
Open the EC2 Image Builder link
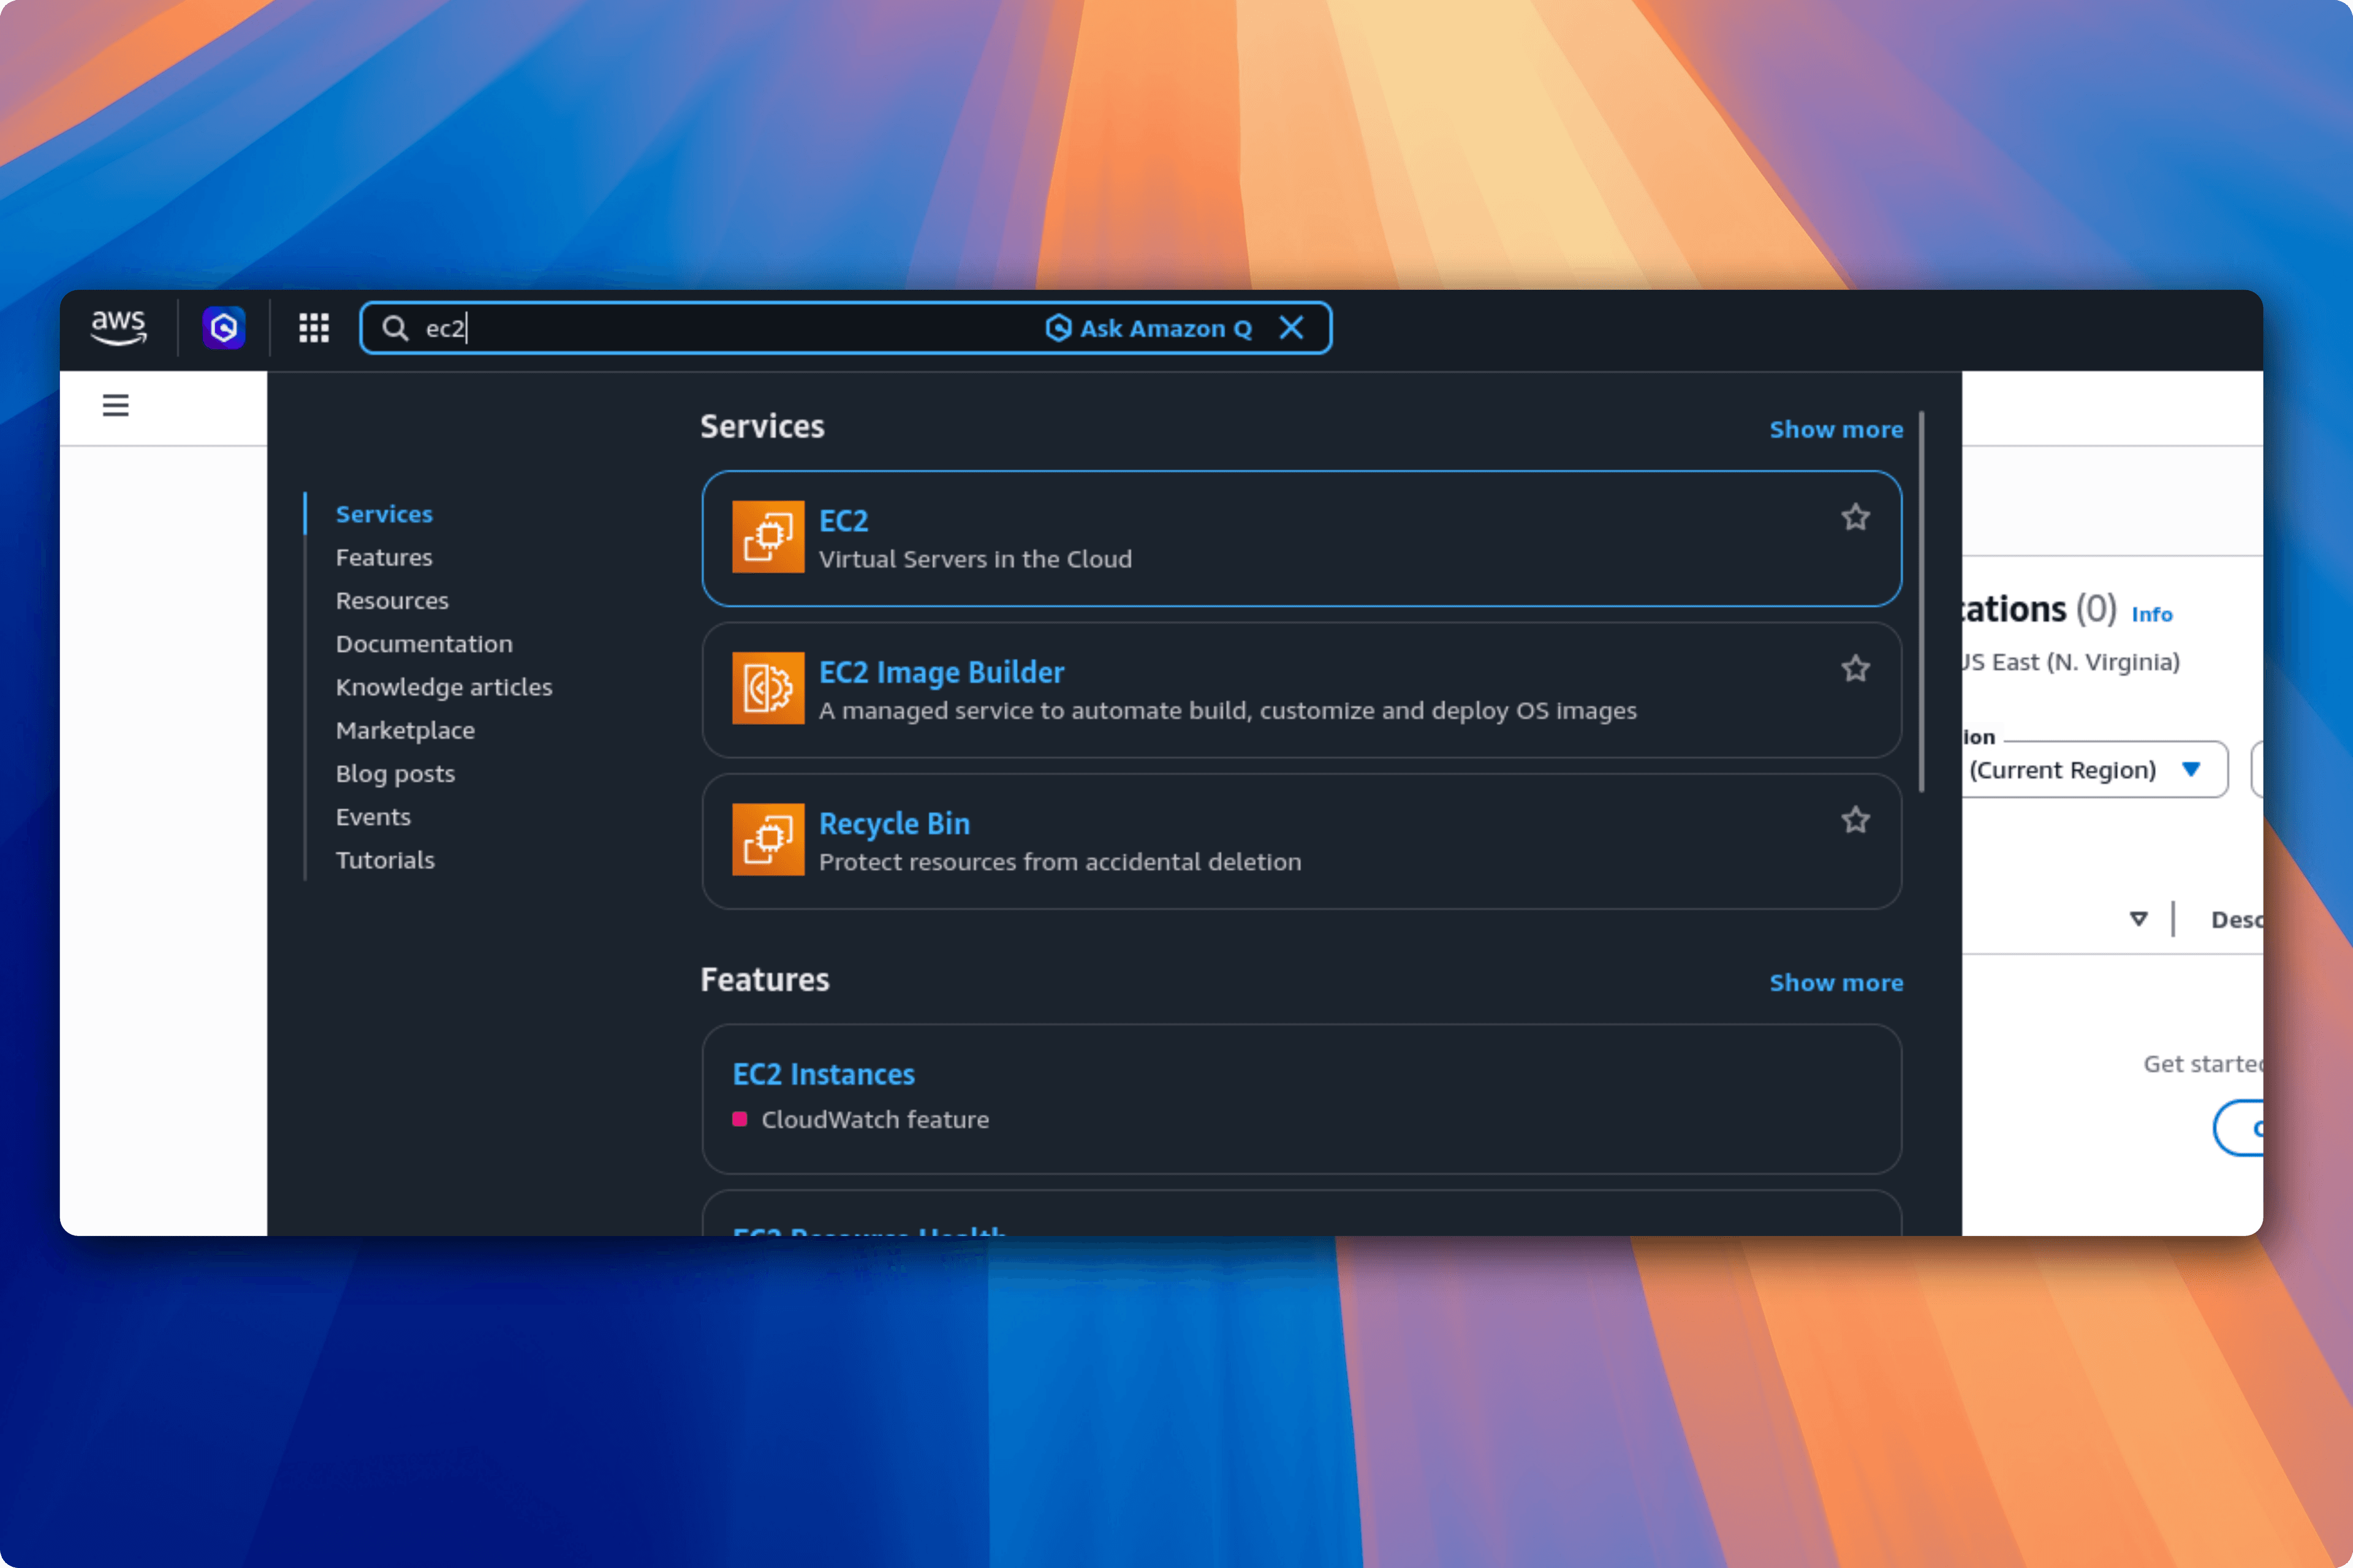click(x=941, y=673)
